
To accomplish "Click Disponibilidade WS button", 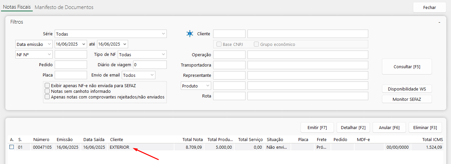I will pyautogui.click(x=407, y=89).
